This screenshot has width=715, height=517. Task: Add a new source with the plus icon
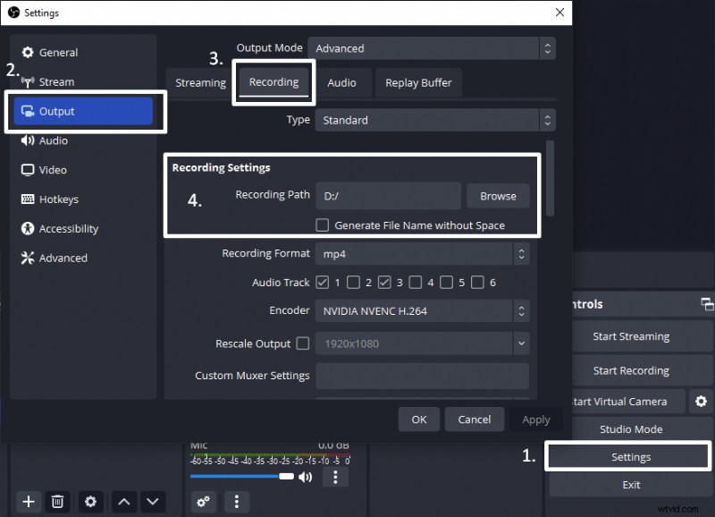click(28, 502)
